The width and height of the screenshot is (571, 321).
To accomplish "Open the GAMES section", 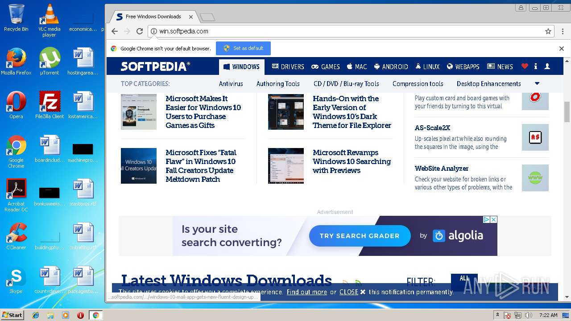I will coord(326,66).
